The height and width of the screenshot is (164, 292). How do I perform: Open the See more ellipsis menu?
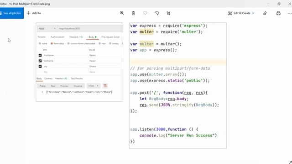tap(289, 13)
